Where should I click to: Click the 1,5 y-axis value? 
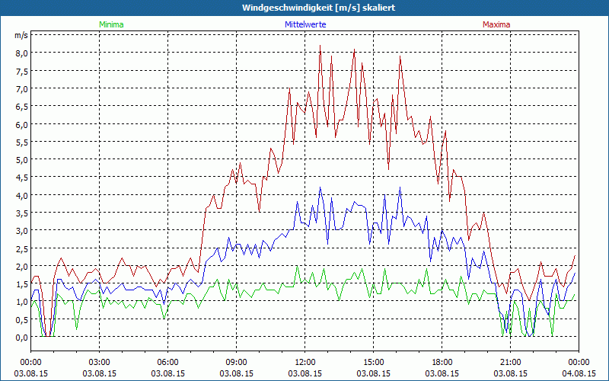pos(22,284)
